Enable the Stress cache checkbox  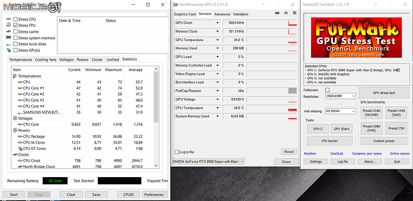click(16, 31)
